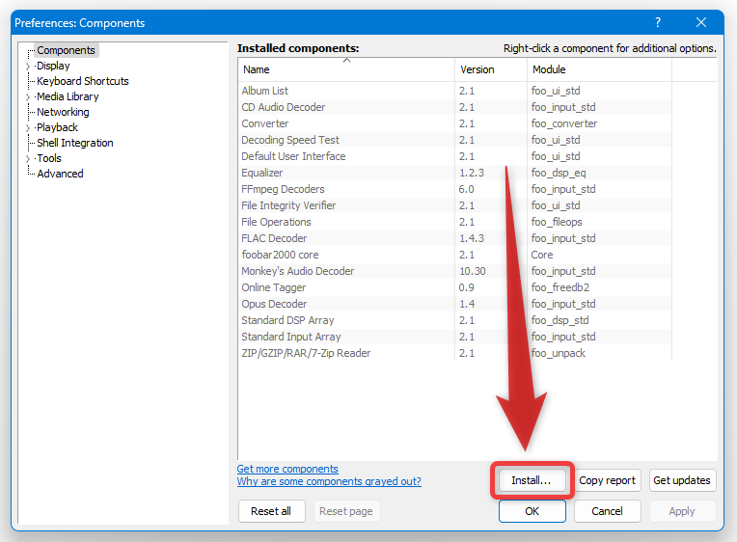Open Why are some components grayed out link
Viewport: 737px width, 542px height.
[x=329, y=481]
